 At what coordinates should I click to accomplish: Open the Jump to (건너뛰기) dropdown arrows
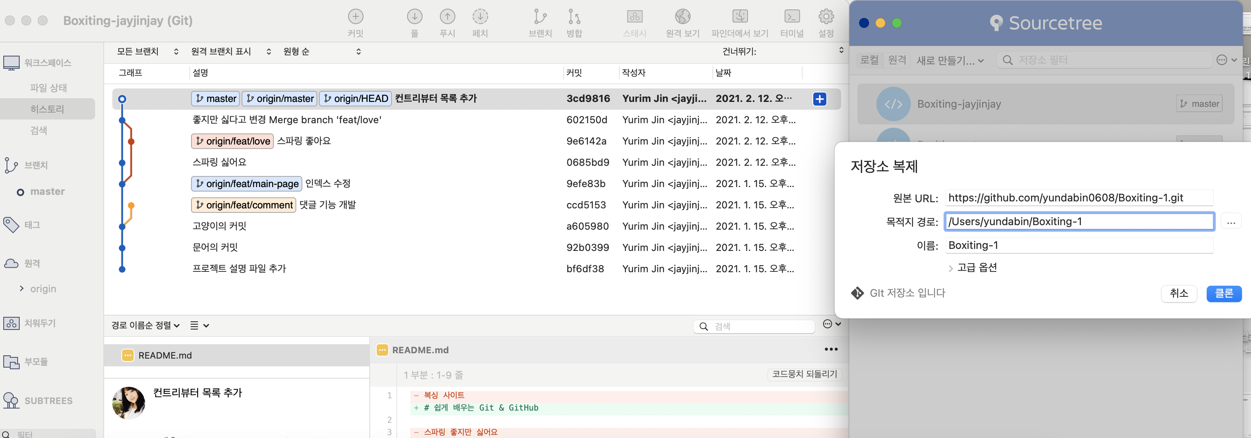point(841,50)
